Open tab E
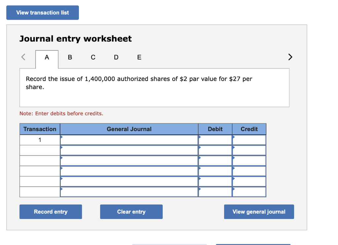Screen dimensions: 338x245 [x=139, y=57]
